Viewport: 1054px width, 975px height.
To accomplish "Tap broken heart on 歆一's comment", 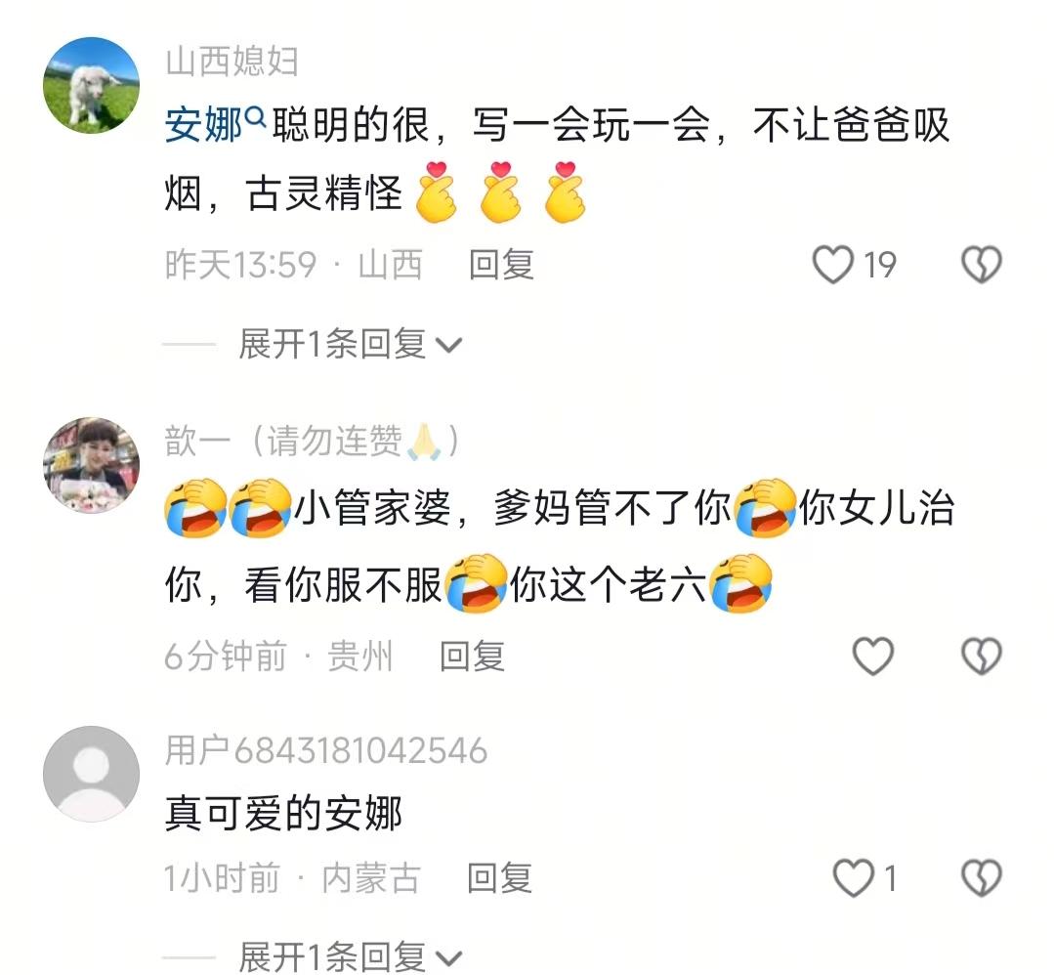I will pyautogui.click(x=982, y=657).
